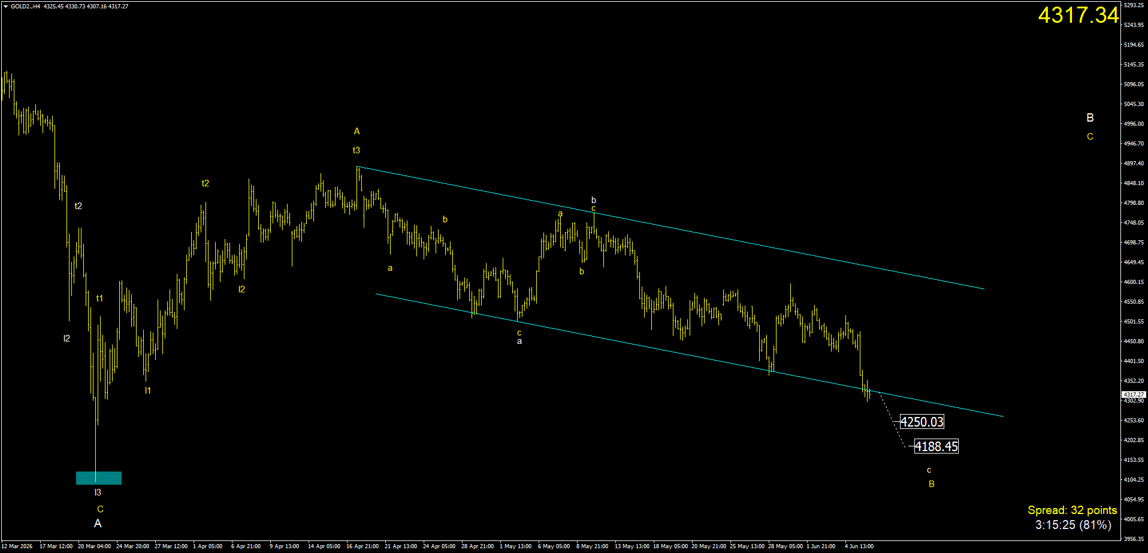1148x553 pixels.
Task: Click the 16 Apr 21:00 time axis label
Action: pos(362,546)
